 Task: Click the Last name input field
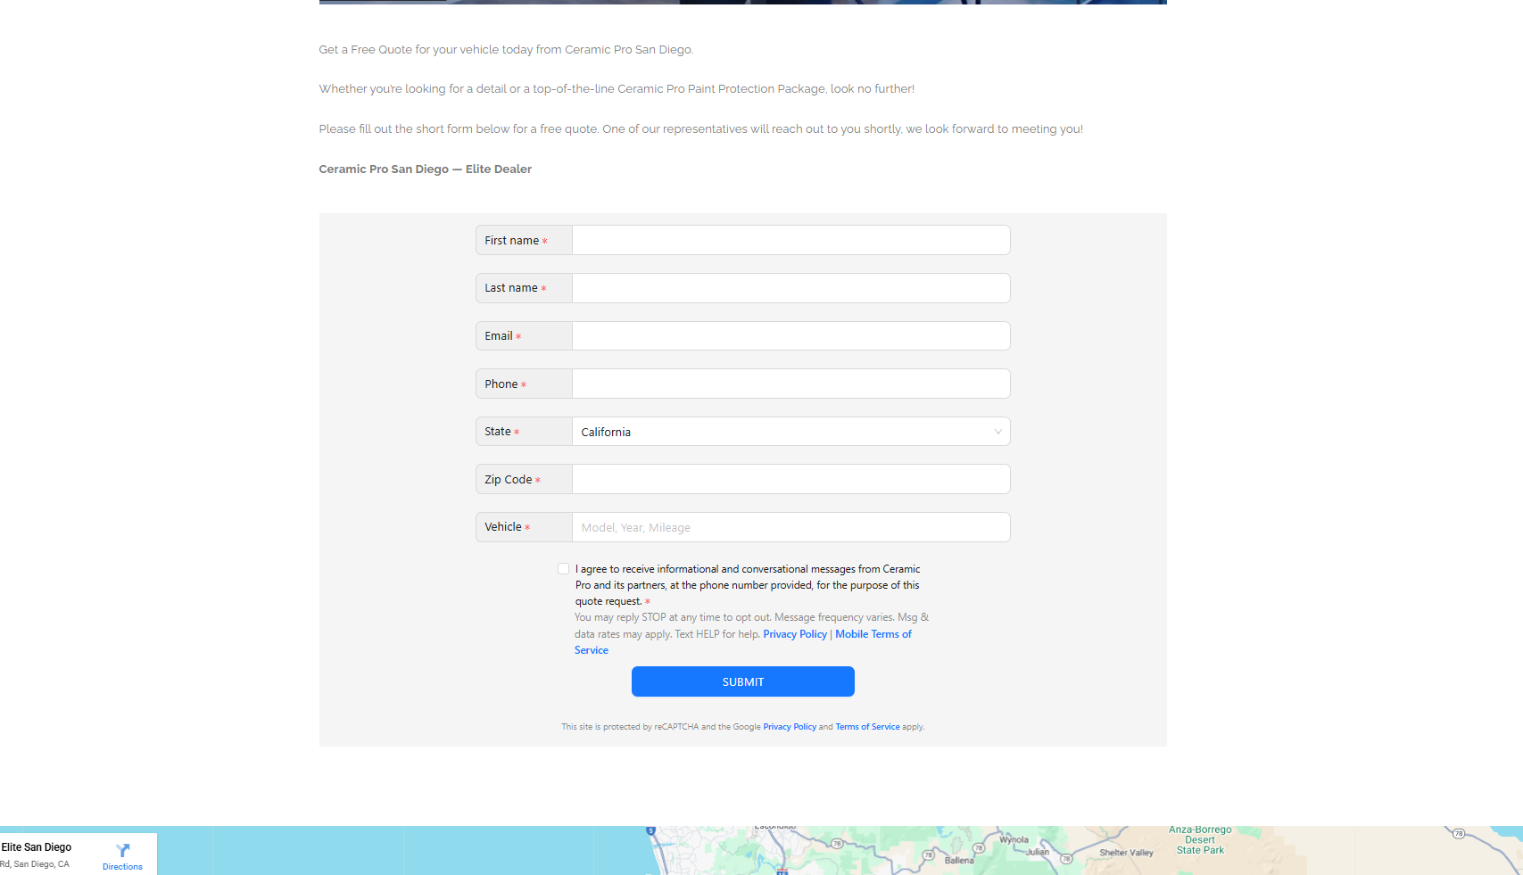point(790,288)
